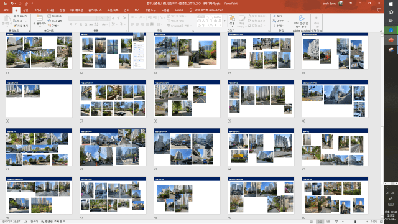398x224 pixels.
Task: Open the Acrobat ribbon tab
Action: tap(178, 10)
